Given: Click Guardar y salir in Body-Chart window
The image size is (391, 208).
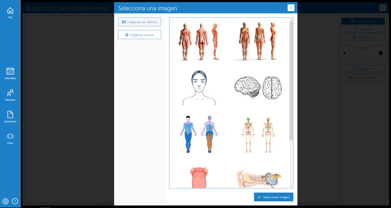Looking at the screenshot, I should pyautogui.click(x=363, y=21).
